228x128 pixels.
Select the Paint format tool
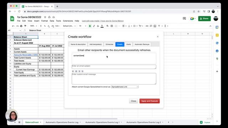pyautogui.click(x=25, y=26)
